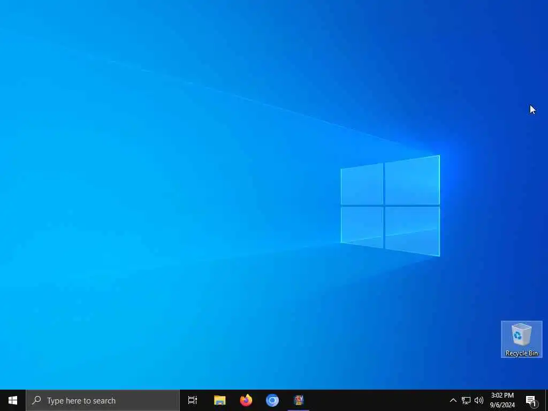Click the Show Desktop sliver
The height and width of the screenshot is (411, 548).
tap(546, 400)
